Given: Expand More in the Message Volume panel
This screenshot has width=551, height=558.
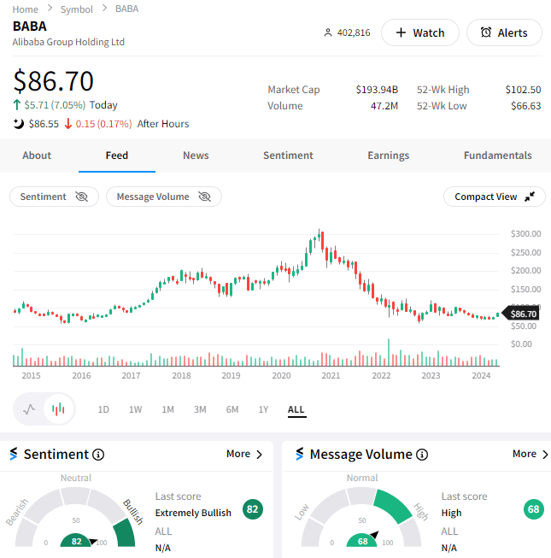Looking at the screenshot, I should (530, 454).
